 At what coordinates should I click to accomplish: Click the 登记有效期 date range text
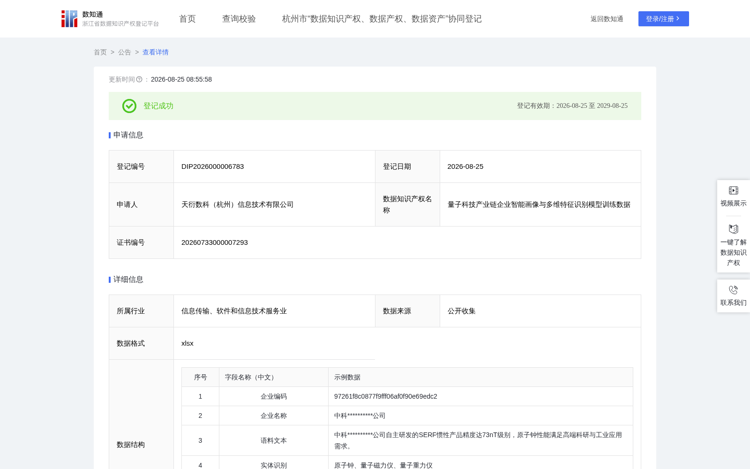click(572, 106)
